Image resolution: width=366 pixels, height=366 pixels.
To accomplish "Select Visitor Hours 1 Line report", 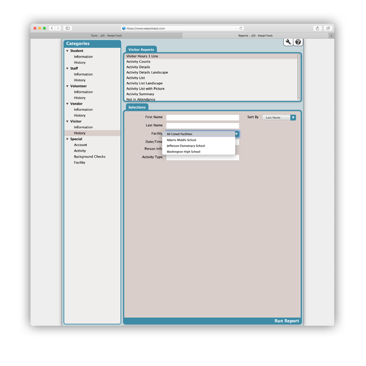I will tap(211, 56).
